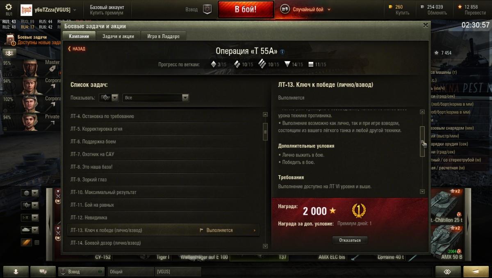Switch to Задачи и акции tab
This screenshot has height=278, width=492.
(x=118, y=36)
